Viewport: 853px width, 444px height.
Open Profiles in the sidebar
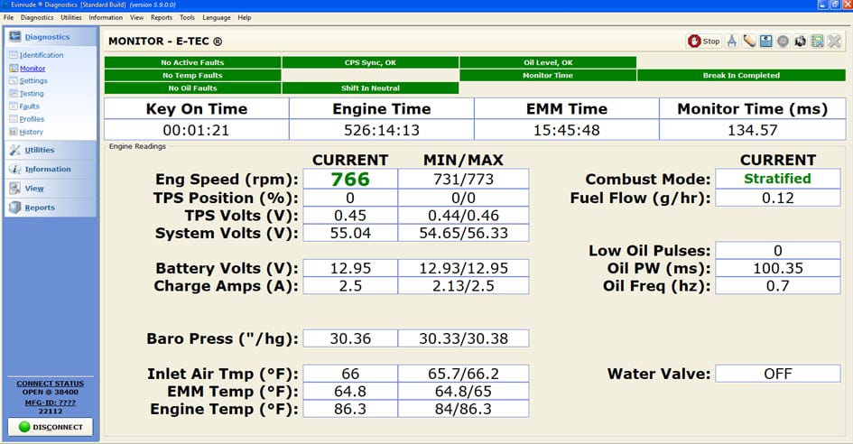[32, 119]
